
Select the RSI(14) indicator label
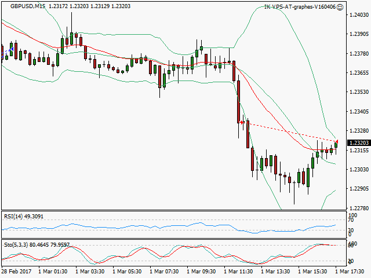[x=24, y=217]
